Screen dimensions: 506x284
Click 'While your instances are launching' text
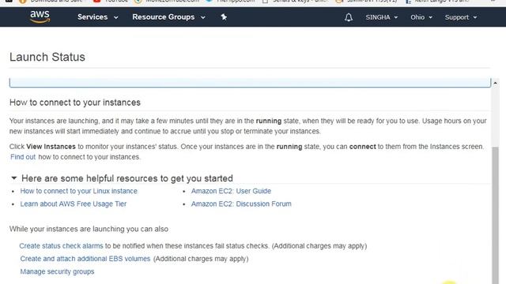[x=89, y=229]
